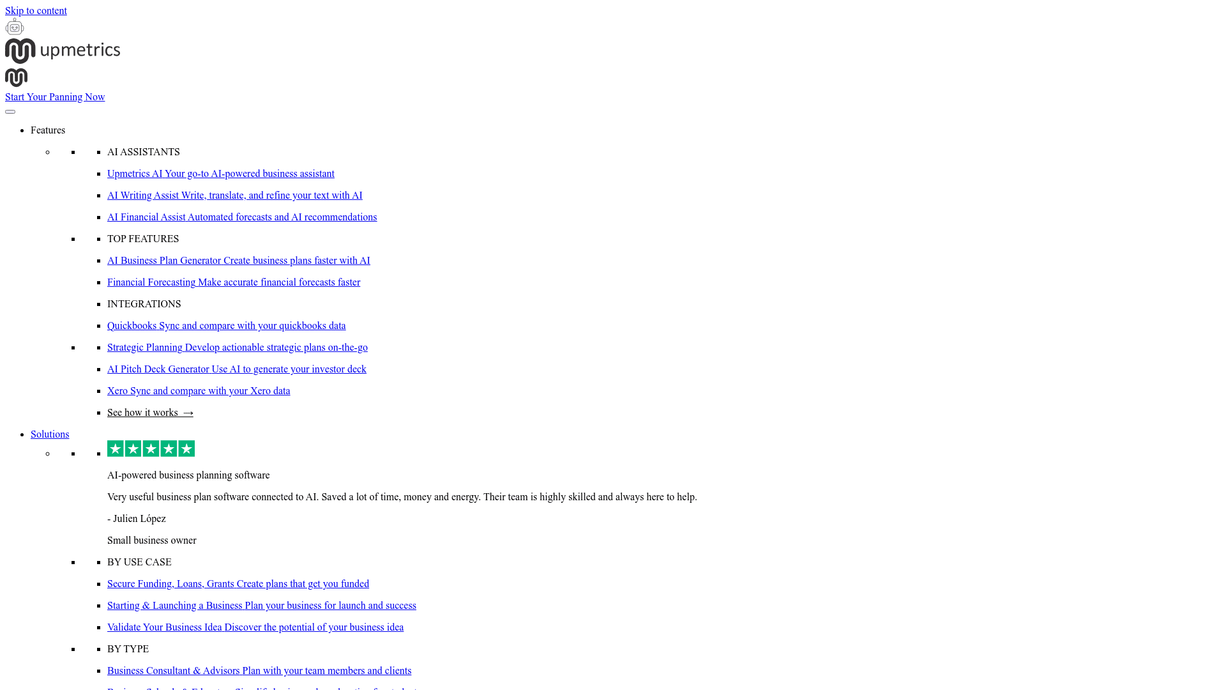Click the Trustpilot 5-star rating icon

pos(151,448)
